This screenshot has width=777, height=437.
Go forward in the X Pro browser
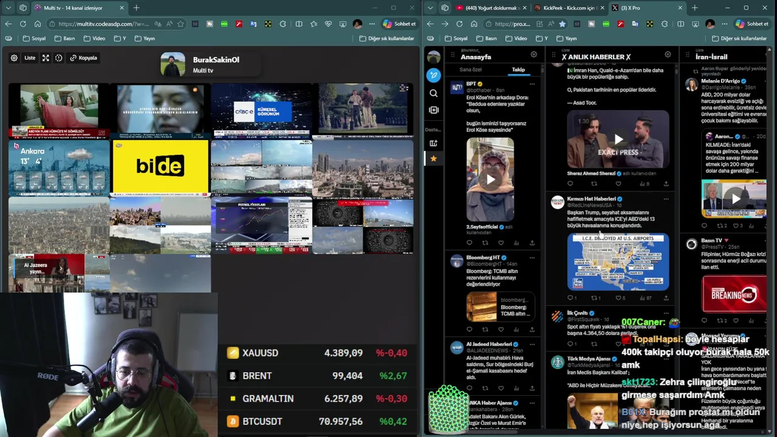pyautogui.click(x=445, y=24)
